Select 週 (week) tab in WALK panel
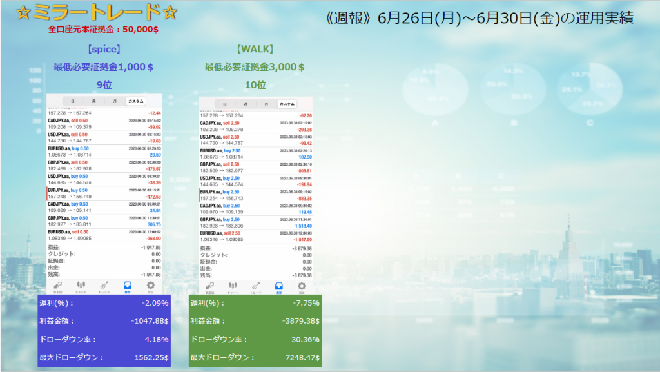 (x=245, y=104)
